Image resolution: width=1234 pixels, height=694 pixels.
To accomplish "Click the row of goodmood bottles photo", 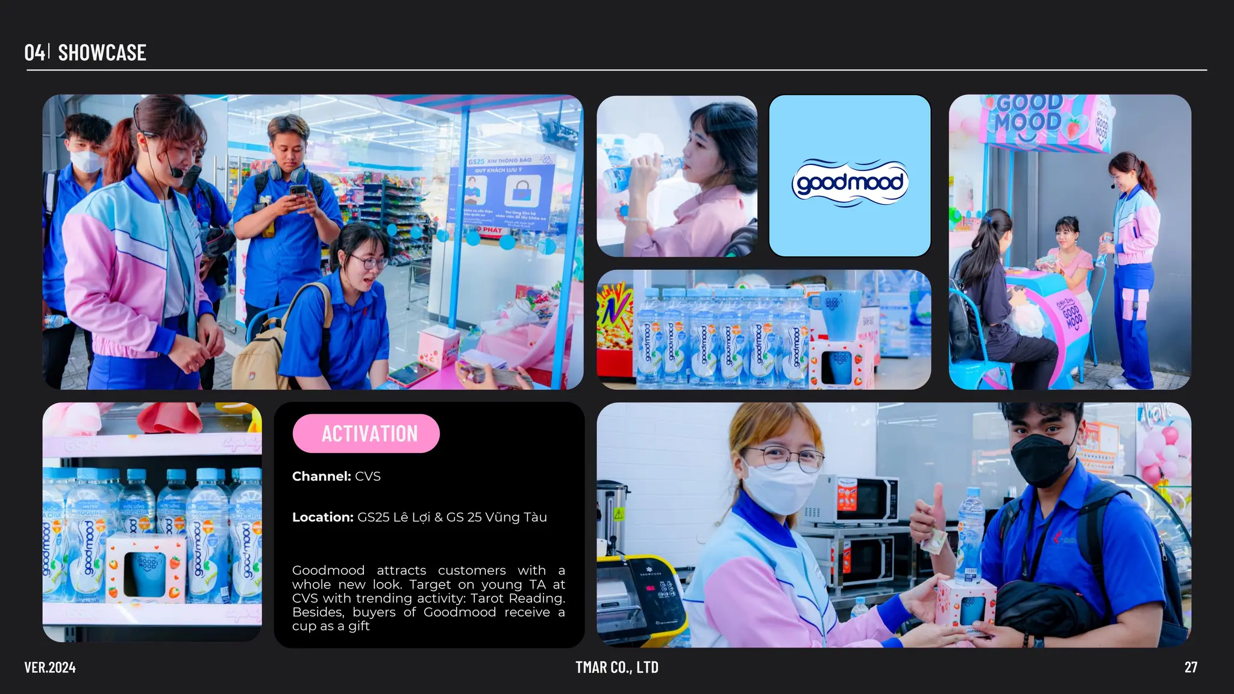I will [x=763, y=330].
